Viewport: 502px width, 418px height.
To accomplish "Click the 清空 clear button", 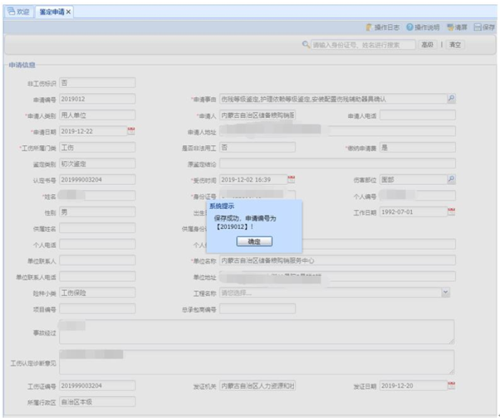I will pos(455,45).
